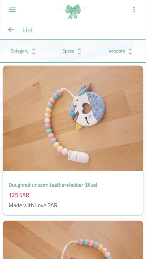
Task: Tap the white pacifier clip in photo
Action: tap(79, 156)
